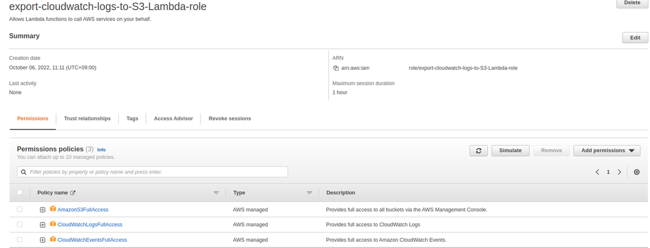Expand the AmazonS3FullAccess policy details
Screen dimensions: 650x248
coord(42,210)
